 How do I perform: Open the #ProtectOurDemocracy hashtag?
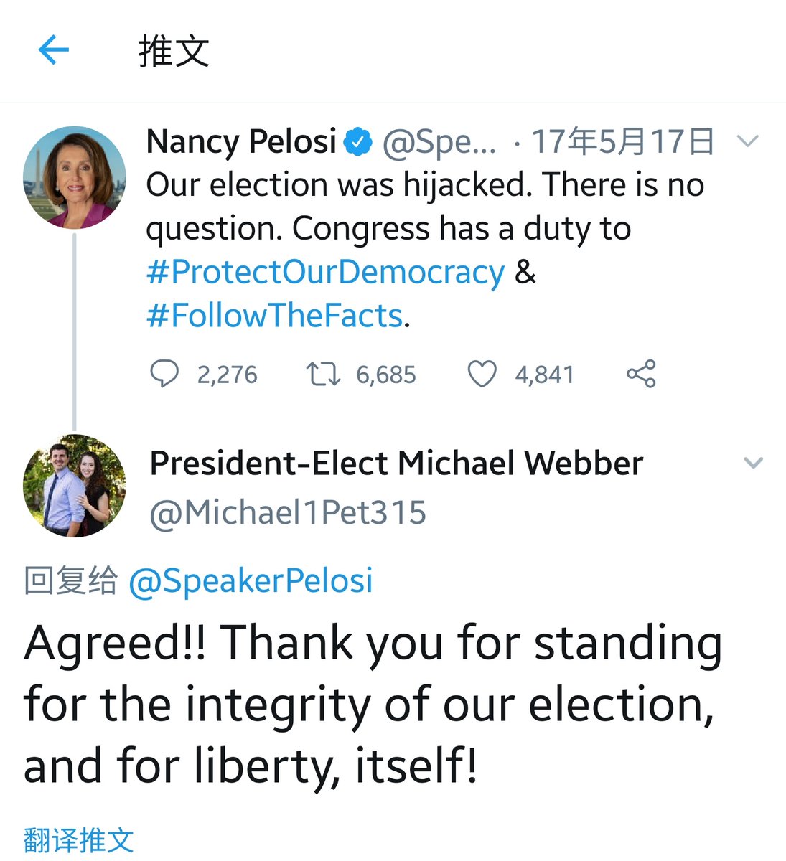tap(326, 273)
